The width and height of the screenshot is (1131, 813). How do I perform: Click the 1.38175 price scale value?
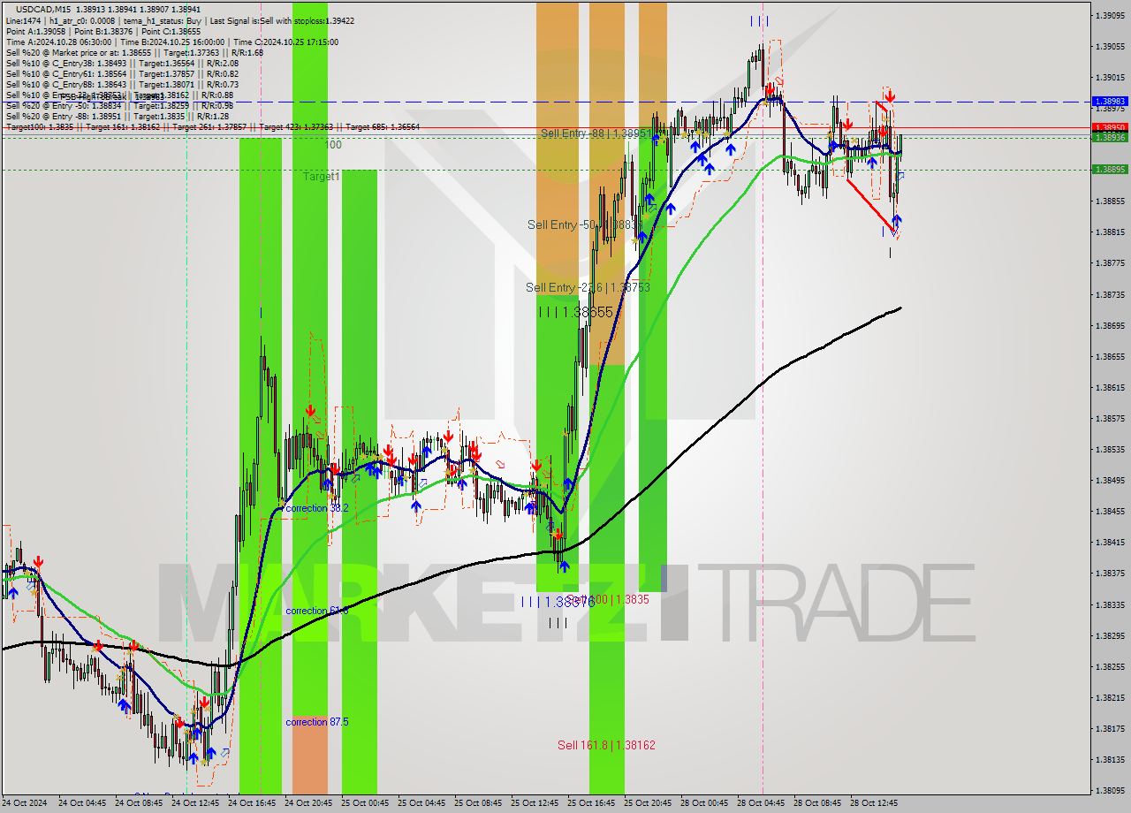pyautogui.click(x=1110, y=728)
